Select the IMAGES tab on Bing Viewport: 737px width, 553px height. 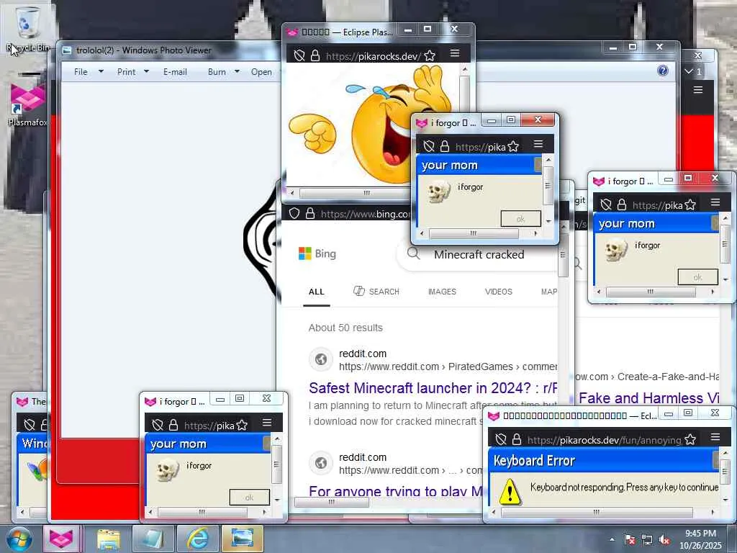pyautogui.click(x=442, y=292)
